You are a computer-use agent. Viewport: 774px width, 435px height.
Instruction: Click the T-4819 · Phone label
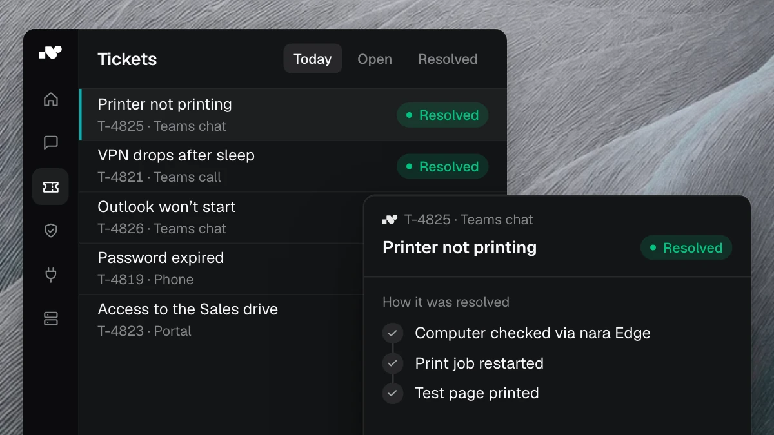[146, 280]
